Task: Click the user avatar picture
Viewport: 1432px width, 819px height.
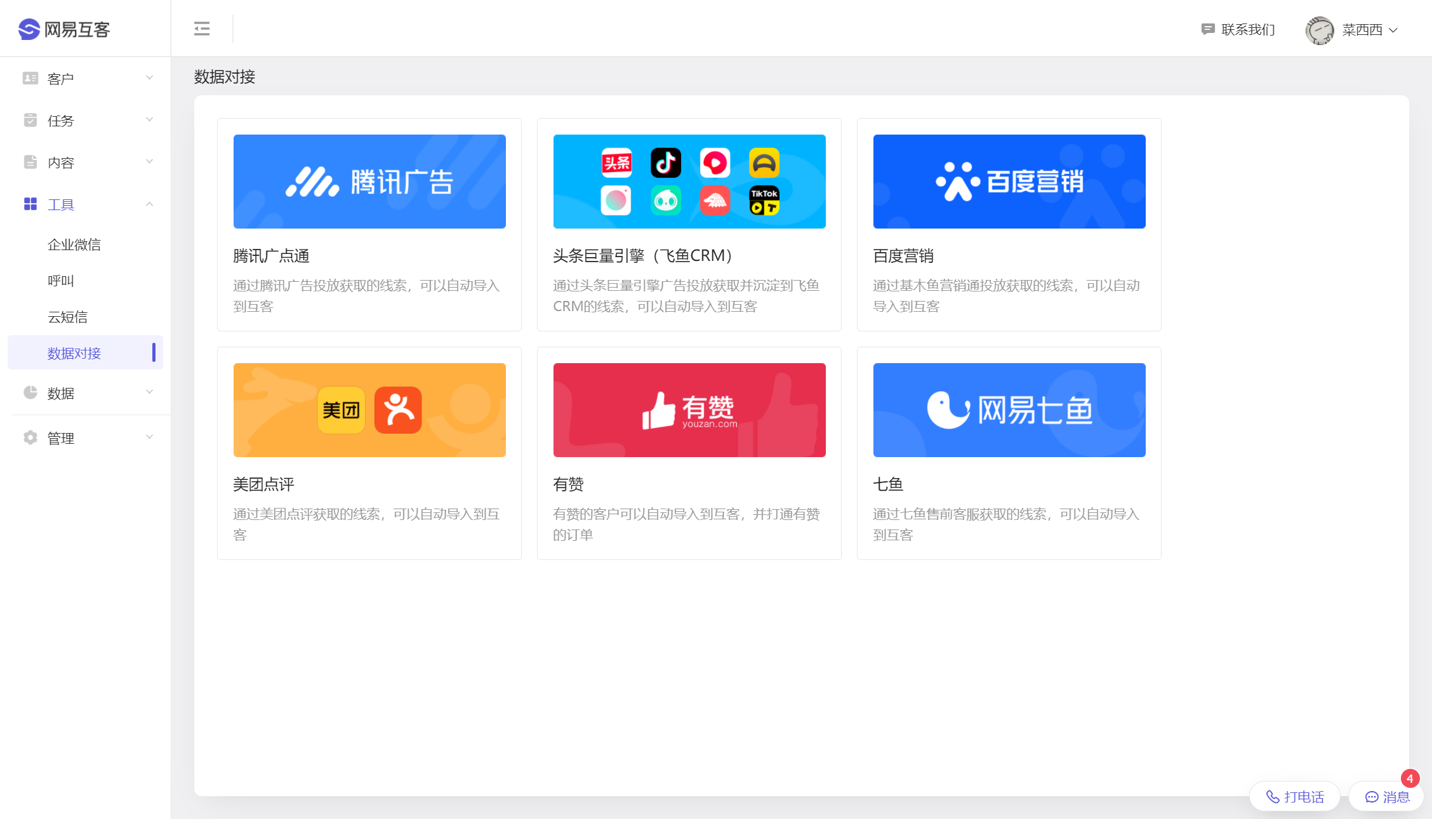Action: 1320,30
